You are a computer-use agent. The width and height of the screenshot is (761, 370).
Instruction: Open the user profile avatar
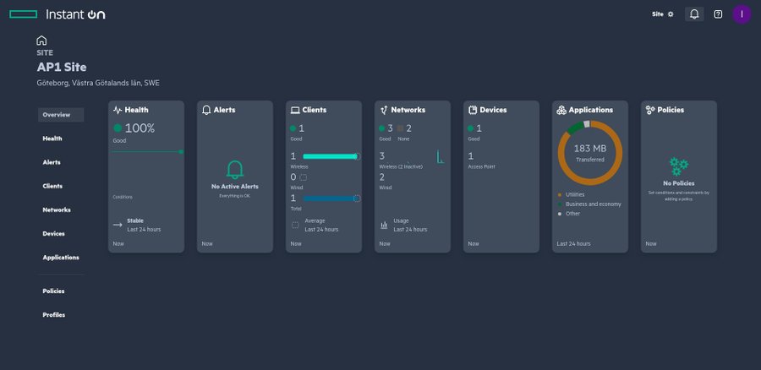pos(742,14)
